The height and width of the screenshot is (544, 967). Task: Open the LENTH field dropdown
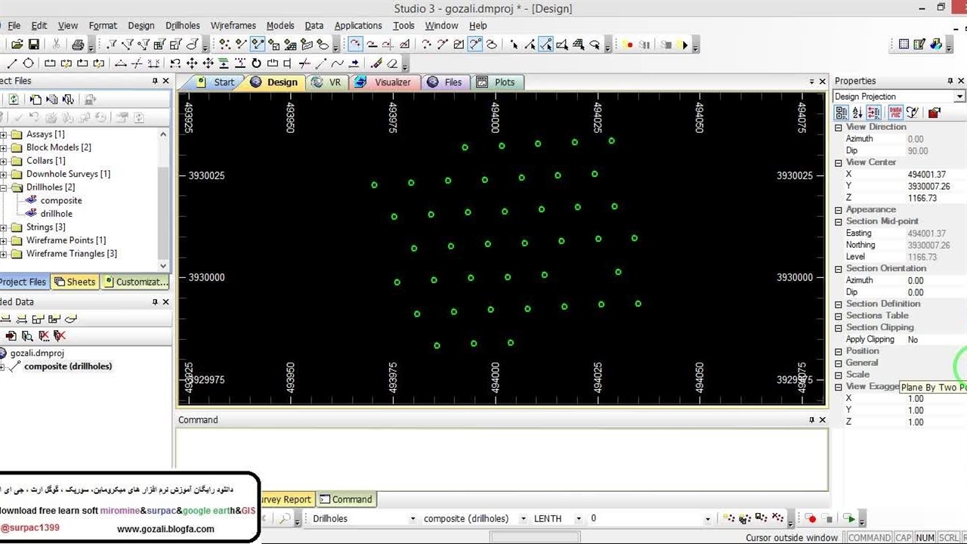[579, 518]
